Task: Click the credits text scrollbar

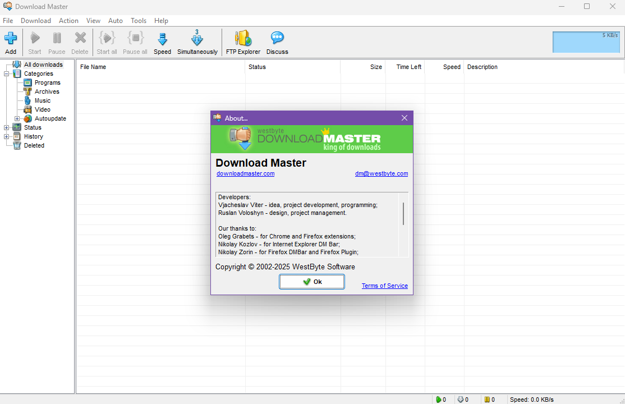Action: 403,214
